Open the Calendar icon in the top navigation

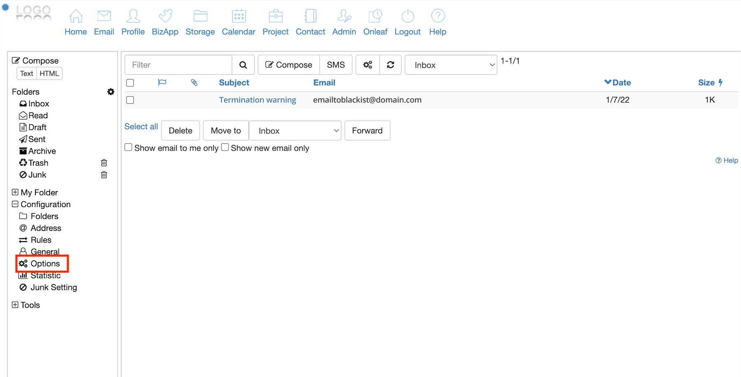click(x=239, y=16)
